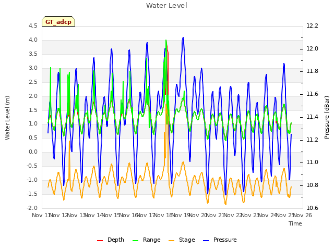Click the Nov 26 tick label
This screenshot has width=334, height=250.
(x=303, y=215)
